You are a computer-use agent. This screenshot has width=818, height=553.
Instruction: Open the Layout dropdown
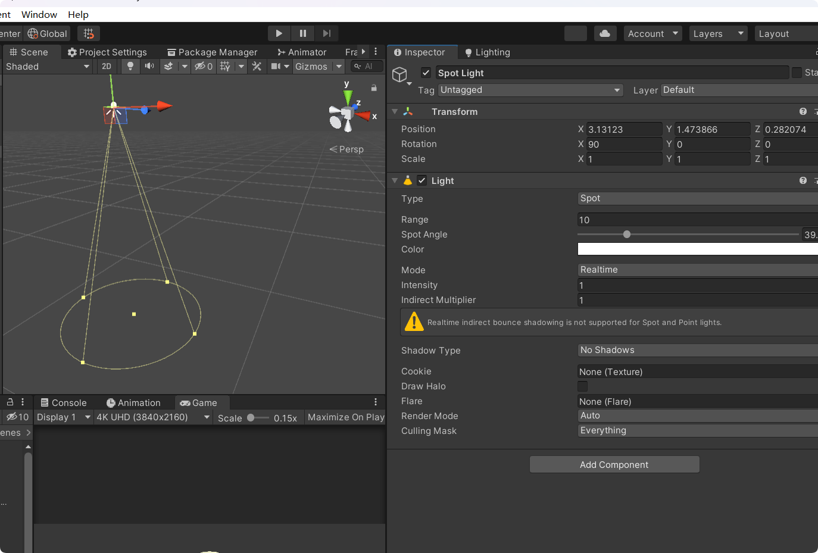pyautogui.click(x=786, y=33)
